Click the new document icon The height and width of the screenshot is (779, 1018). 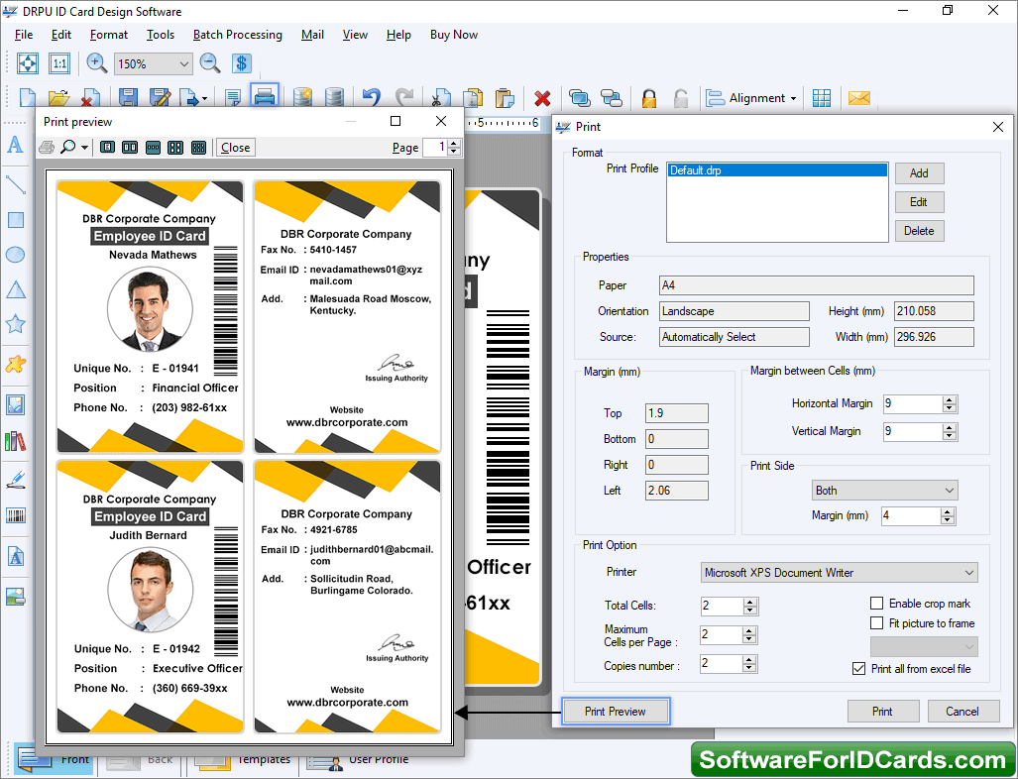(28, 98)
